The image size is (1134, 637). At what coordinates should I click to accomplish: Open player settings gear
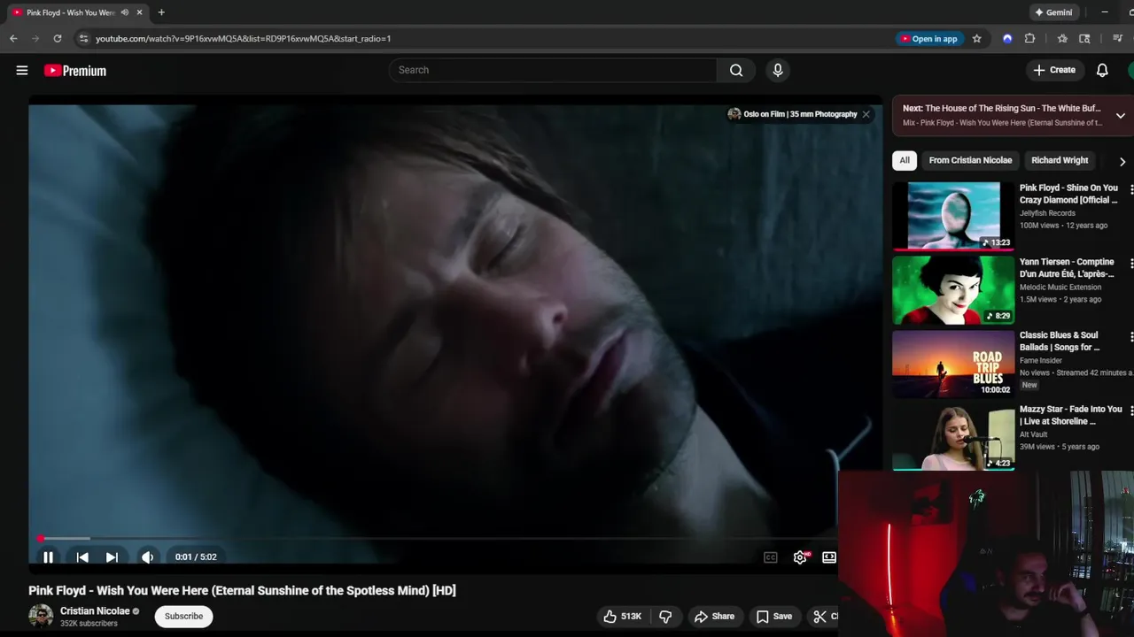pos(800,557)
